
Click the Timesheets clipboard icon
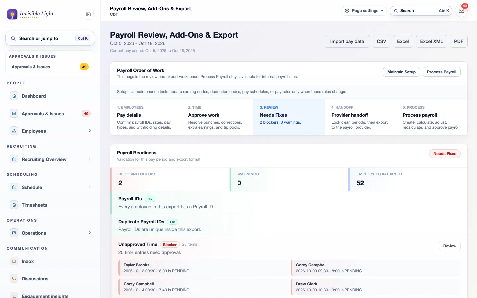(x=14, y=205)
